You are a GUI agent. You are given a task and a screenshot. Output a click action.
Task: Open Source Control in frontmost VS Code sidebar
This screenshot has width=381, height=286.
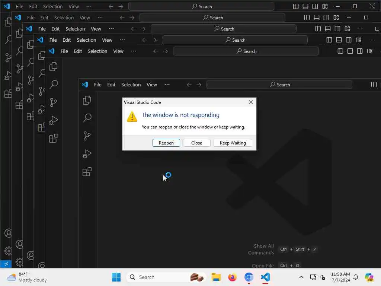[x=87, y=136]
